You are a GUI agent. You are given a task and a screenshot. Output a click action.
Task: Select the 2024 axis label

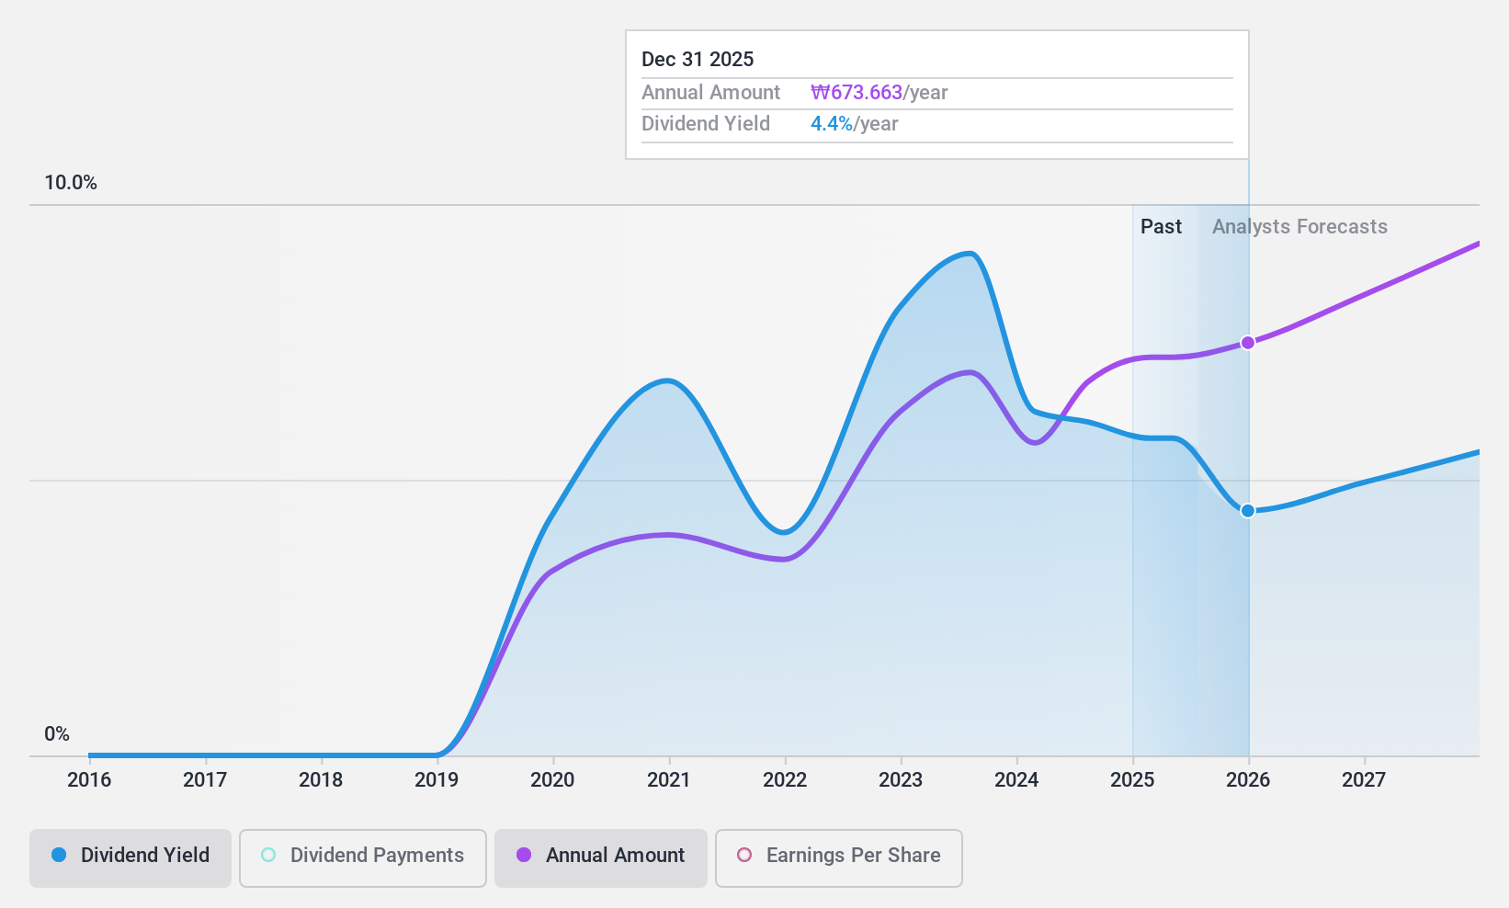point(1016,780)
